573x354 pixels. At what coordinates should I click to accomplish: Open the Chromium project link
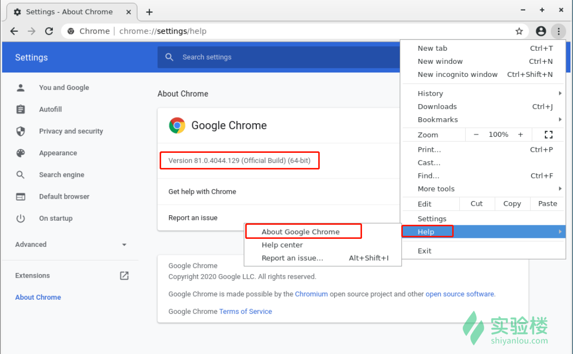click(311, 294)
